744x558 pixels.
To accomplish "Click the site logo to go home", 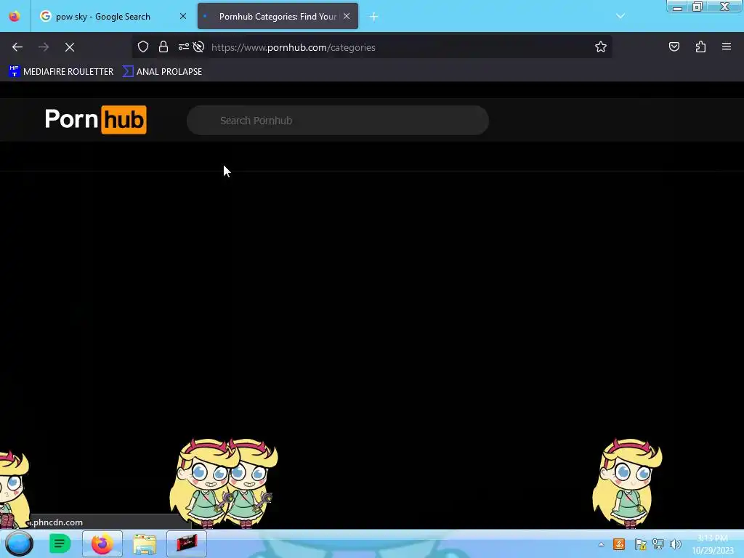I will pos(96,120).
